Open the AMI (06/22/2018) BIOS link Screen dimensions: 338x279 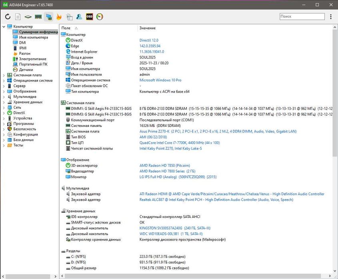pyautogui.click(x=153, y=137)
